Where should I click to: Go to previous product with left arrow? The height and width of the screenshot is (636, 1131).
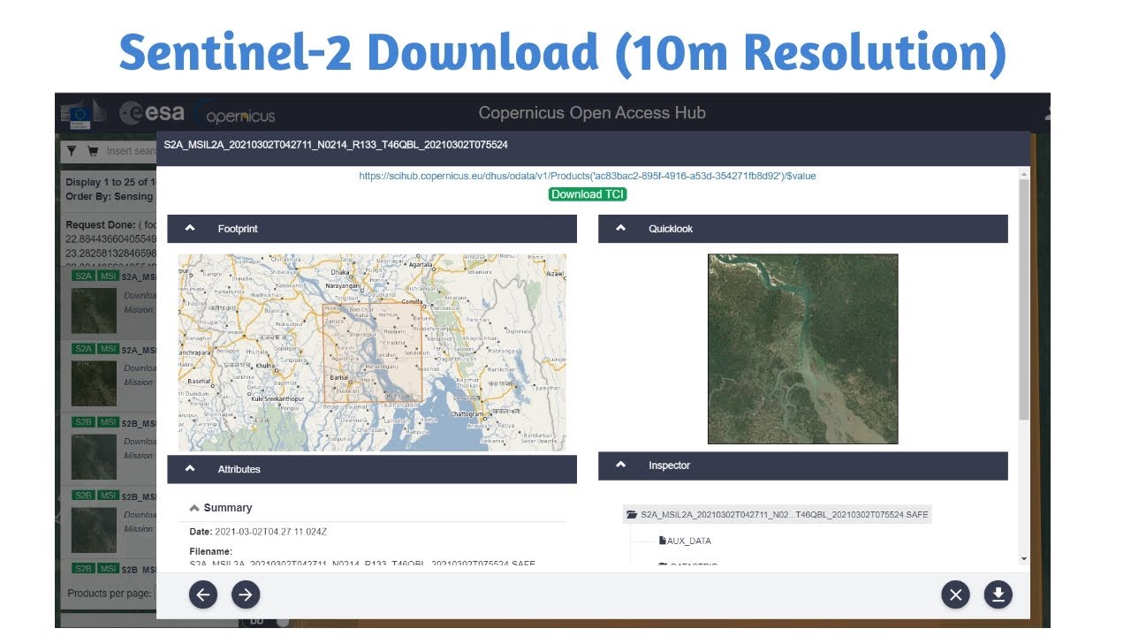coord(203,594)
